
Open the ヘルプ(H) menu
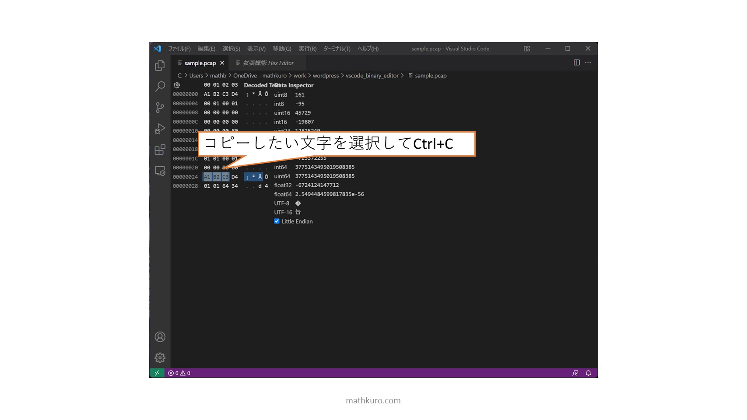[x=368, y=49]
